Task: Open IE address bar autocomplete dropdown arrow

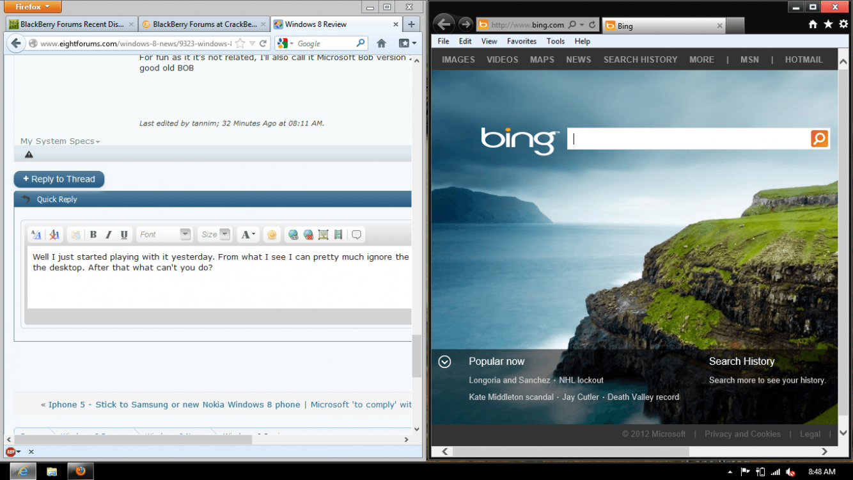Action: (x=581, y=25)
